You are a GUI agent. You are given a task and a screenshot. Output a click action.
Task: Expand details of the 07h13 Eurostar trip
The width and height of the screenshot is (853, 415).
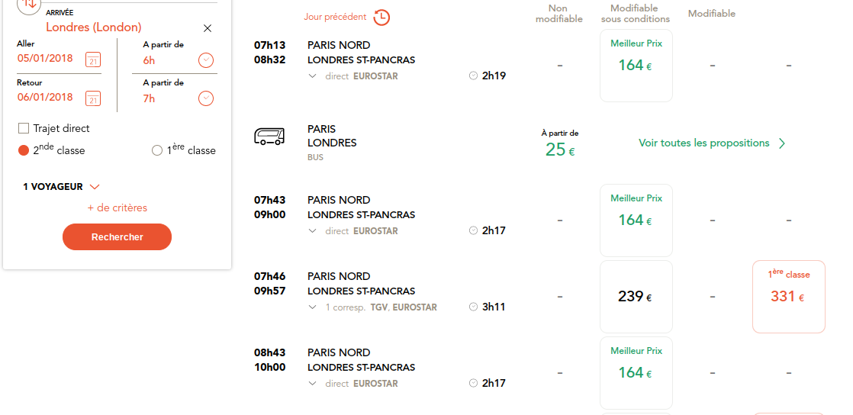(312, 76)
